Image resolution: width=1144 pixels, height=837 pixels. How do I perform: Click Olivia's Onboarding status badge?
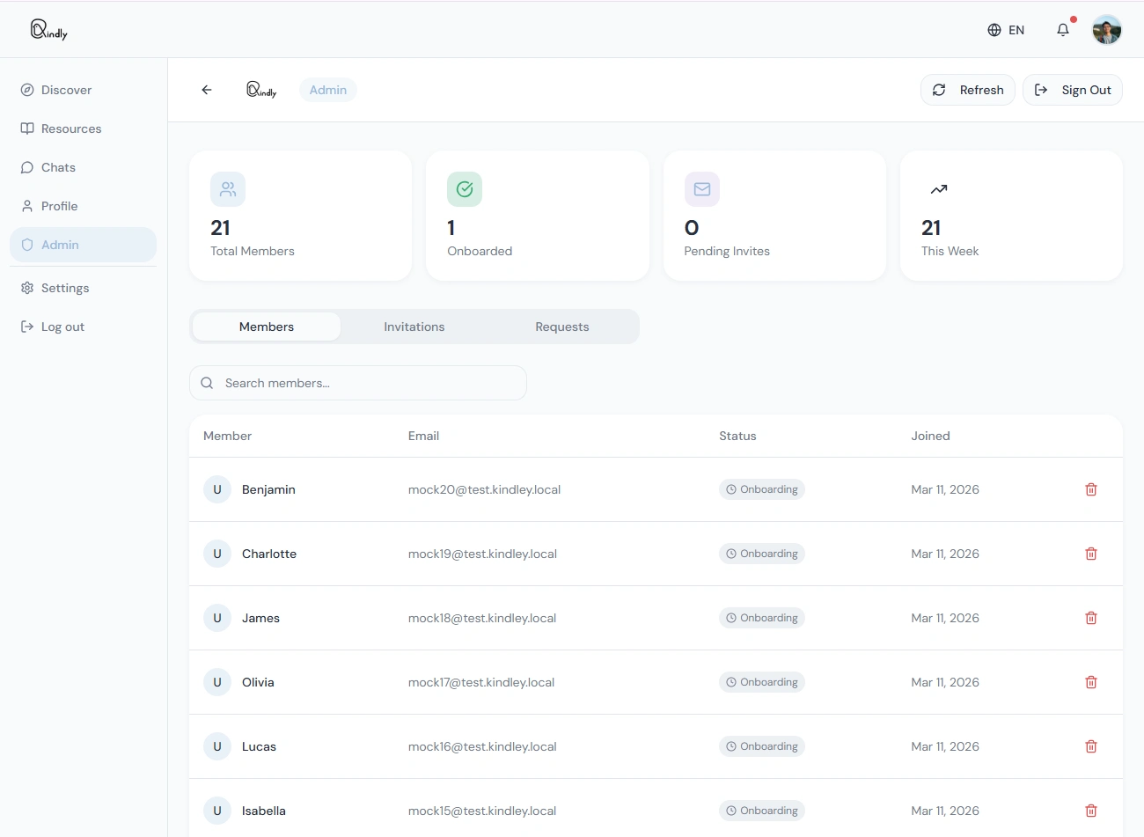click(762, 682)
